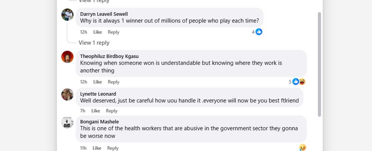Click like reaction icon on Darryn's comment
372x151 pixels.
259,32
